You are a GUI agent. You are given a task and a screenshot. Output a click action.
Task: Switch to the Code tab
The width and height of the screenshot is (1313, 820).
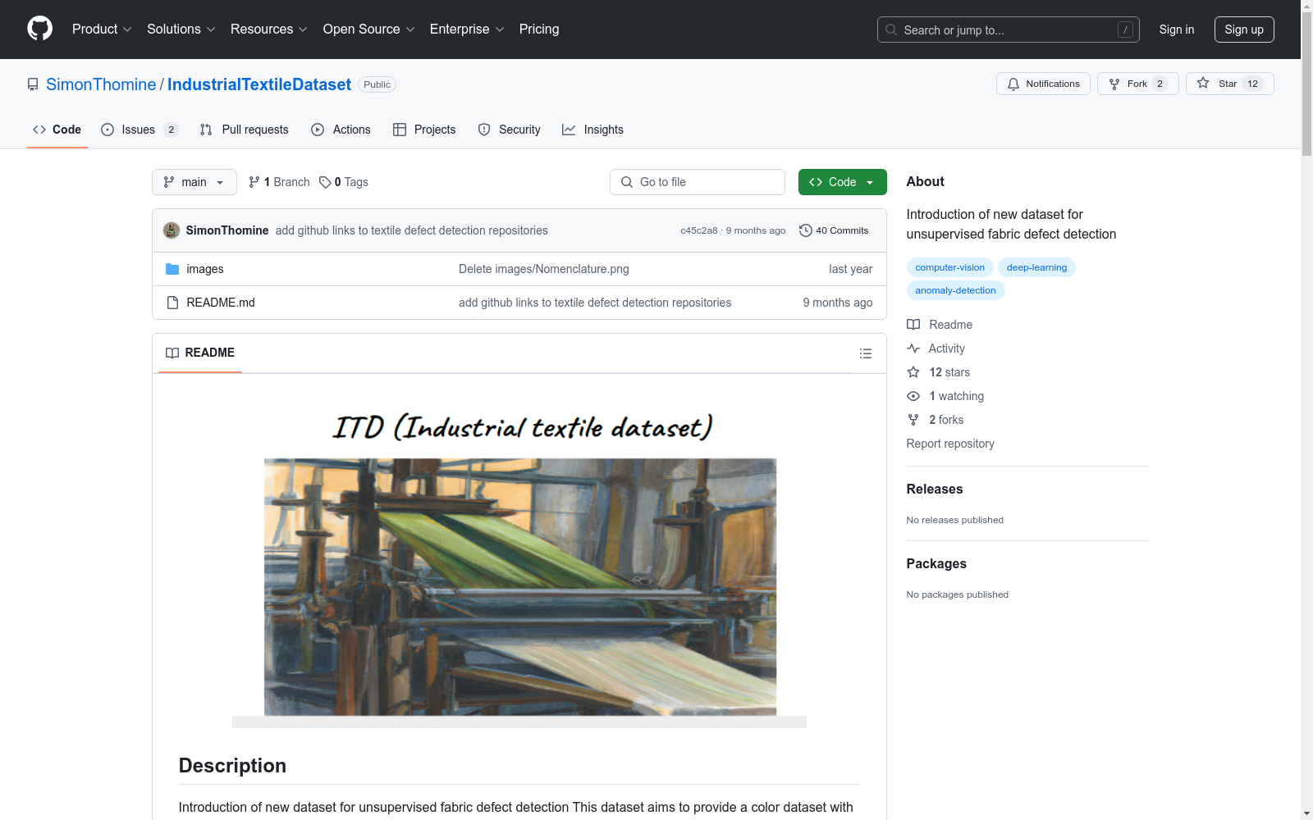coord(57,130)
